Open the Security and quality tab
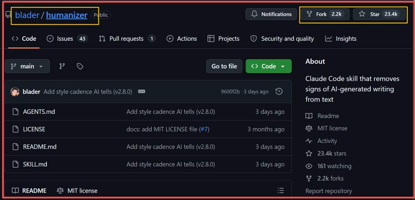This screenshot has height=200, width=415. [x=282, y=39]
